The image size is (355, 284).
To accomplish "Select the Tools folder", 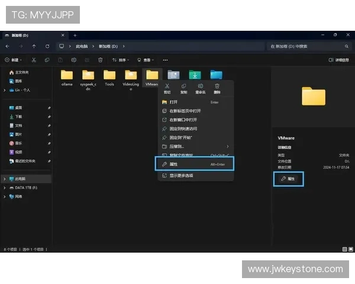I will (x=109, y=78).
